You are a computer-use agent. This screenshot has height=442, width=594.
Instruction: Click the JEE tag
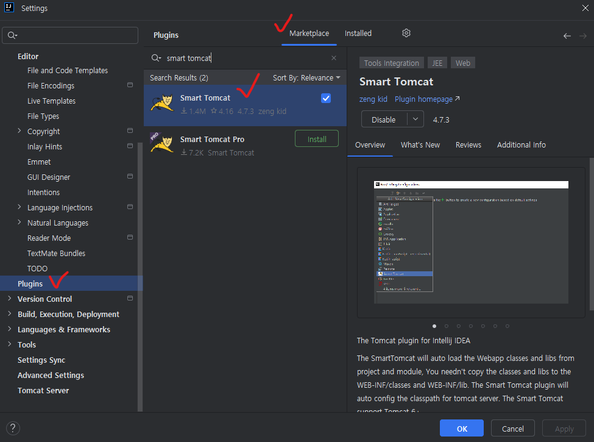(437, 63)
